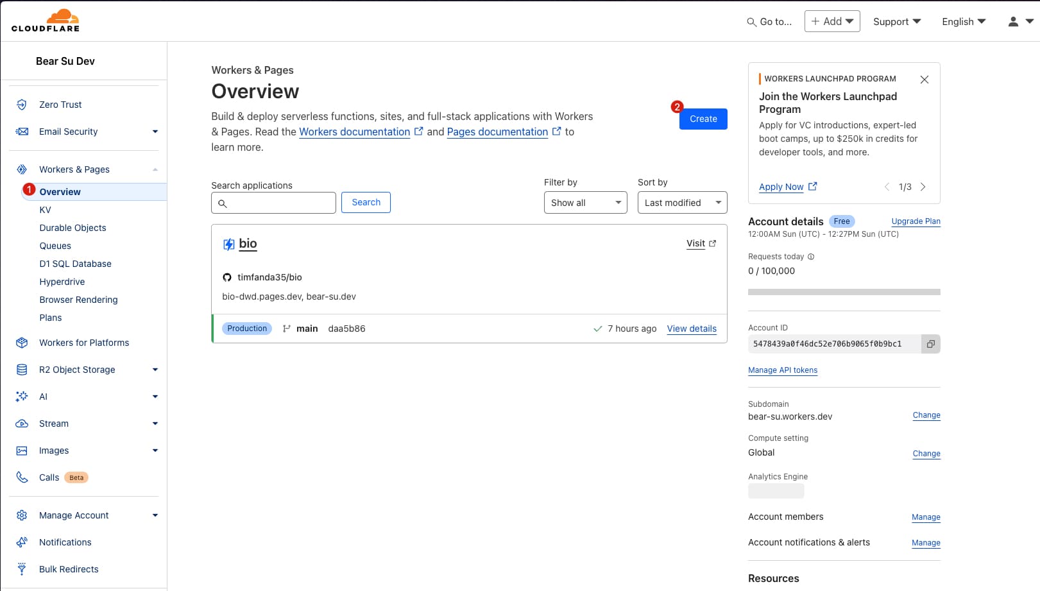Click the Search applications button
1040x591 pixels.
pyautogui.click(x=366, y=202)
